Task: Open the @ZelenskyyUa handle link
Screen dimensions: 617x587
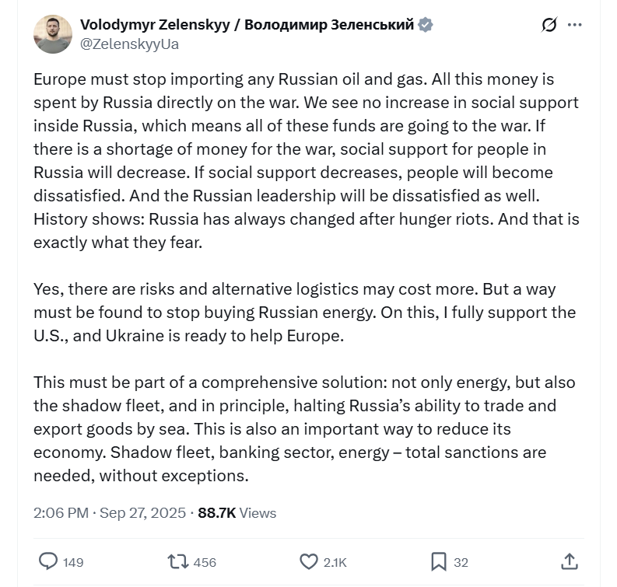Action: coord(129,44)
